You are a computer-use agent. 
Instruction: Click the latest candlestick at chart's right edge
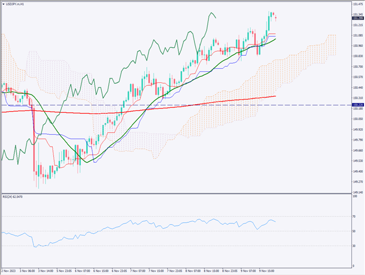pyautogui.click(x=276, y=17)
